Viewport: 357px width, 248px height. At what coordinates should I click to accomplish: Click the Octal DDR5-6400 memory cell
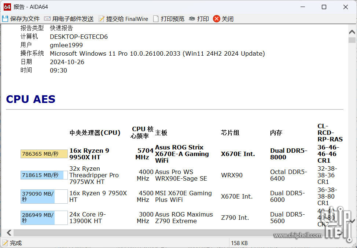[x=288, y=175]
